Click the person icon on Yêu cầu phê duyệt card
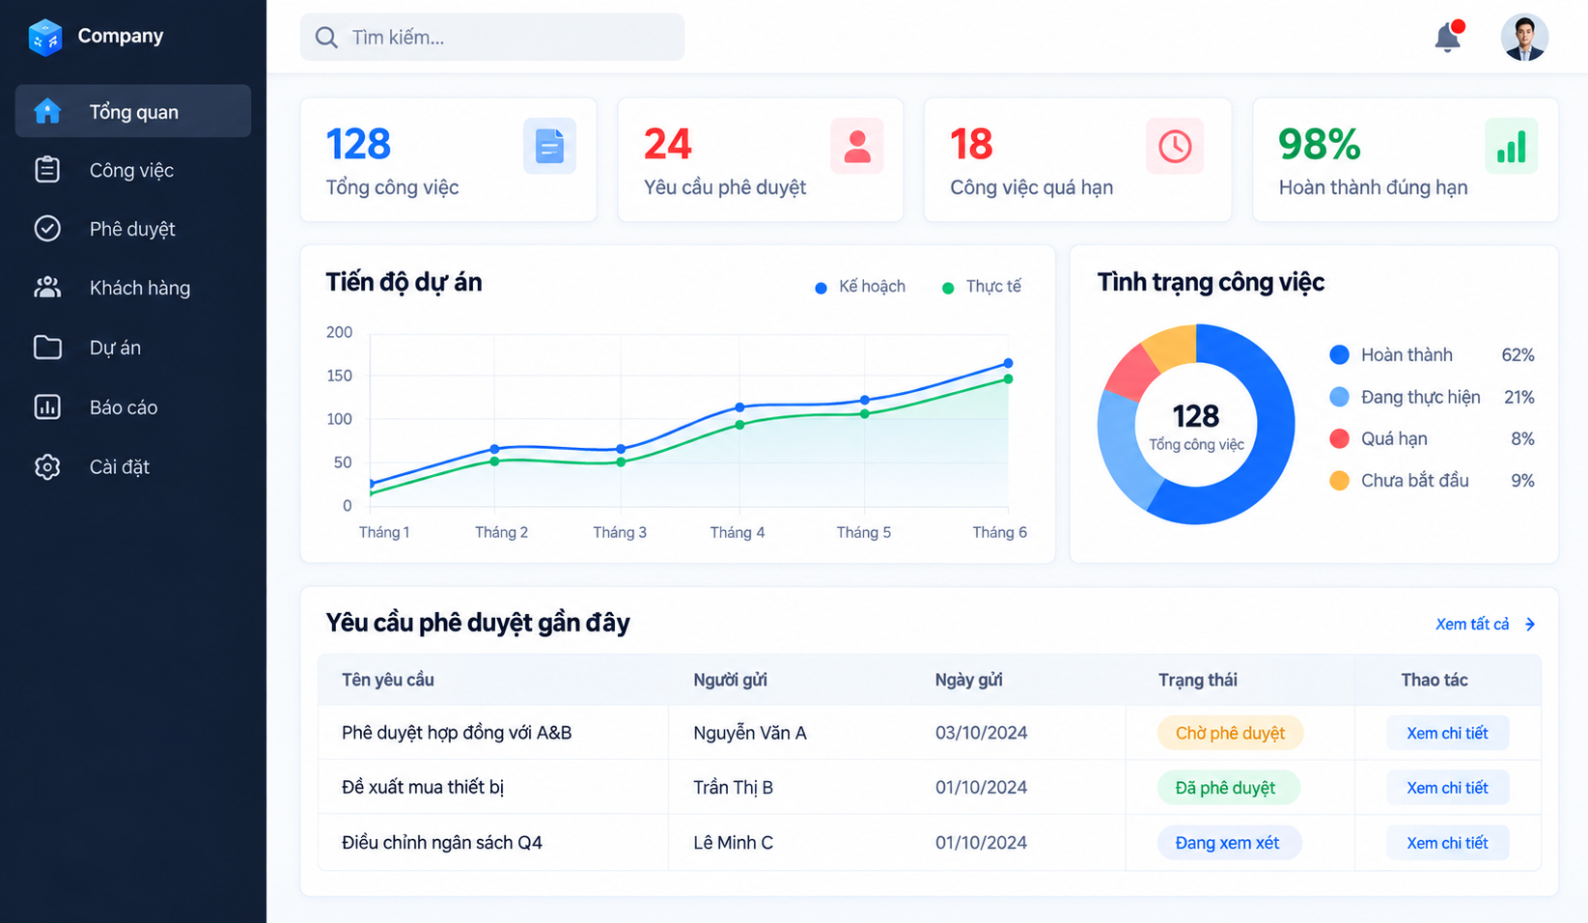The height and width of the screenshot is (923, 1588). click(x=856, y=146)
